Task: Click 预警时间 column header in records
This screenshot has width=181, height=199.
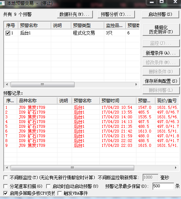Action: pyautogui.click(x=118, y=101)
